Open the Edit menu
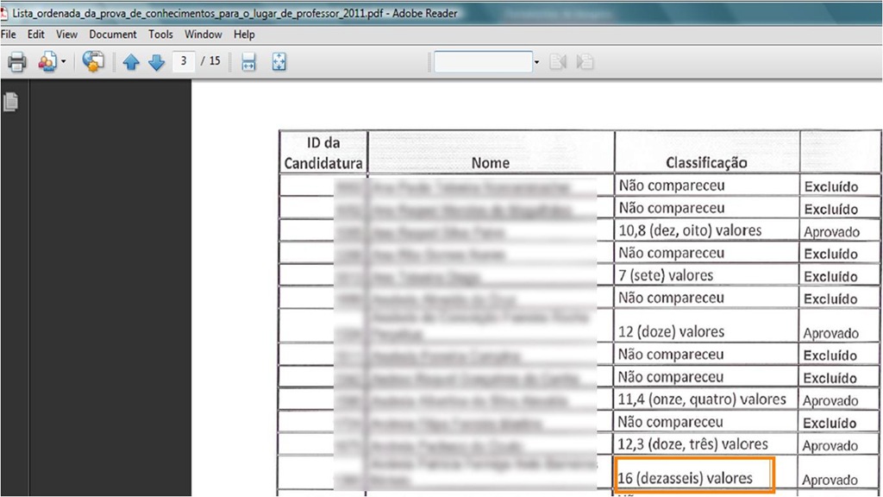 pyautogui.click(x=36, y=35)
